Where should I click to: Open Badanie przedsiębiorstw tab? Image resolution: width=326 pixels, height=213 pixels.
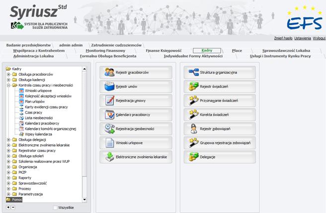[28, 45]
